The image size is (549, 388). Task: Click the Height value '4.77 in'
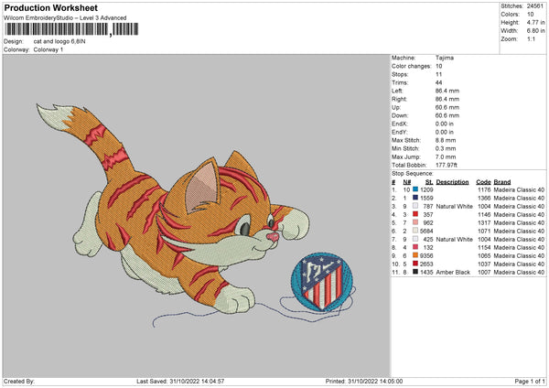[535, 22]
